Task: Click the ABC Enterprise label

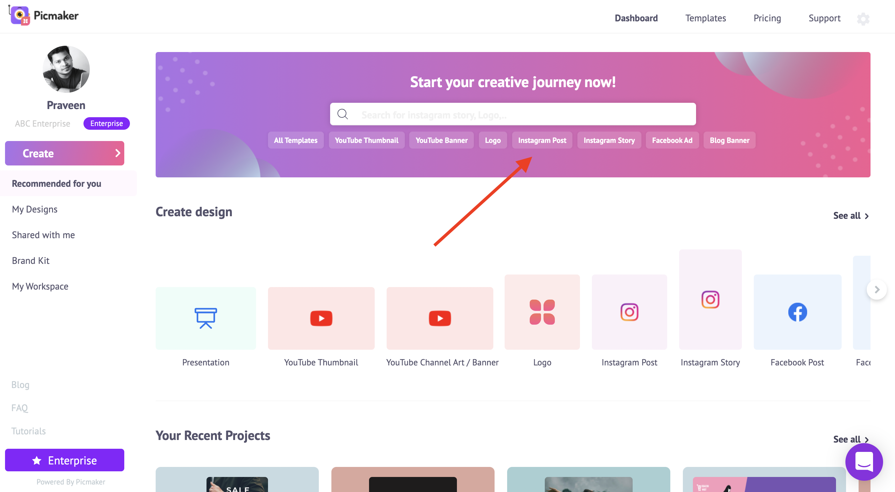Action: pos(42,123)
